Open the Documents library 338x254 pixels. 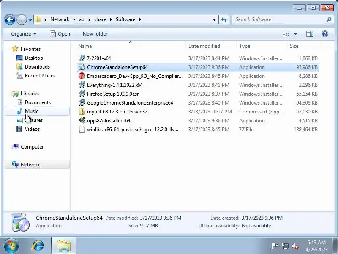pos(38,102)
